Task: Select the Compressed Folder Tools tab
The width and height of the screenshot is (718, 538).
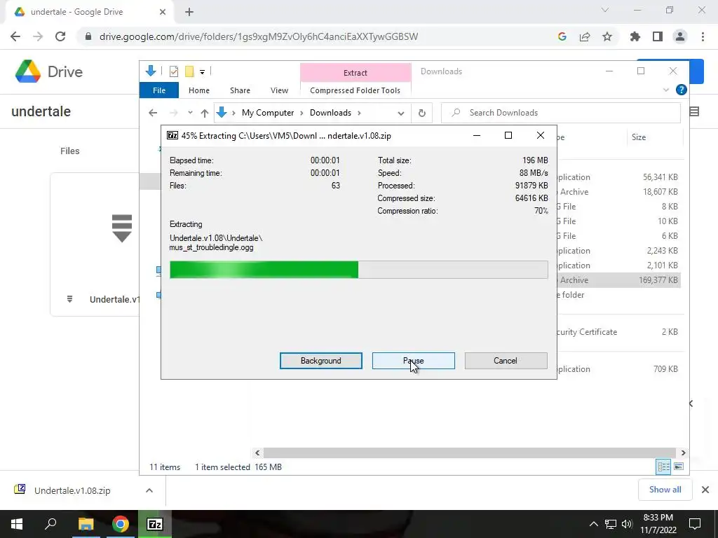Action: [x=355, y=90]
